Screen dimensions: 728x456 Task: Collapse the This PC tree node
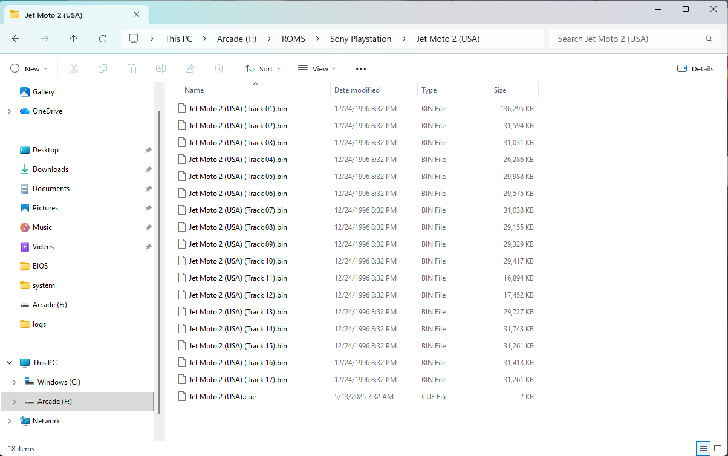[9, 363]
